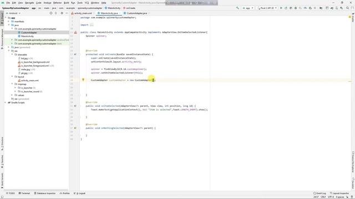Select india.jpg in drawable folder
Viewport: 355px width, 199px height.
click(x=26, y=70)
